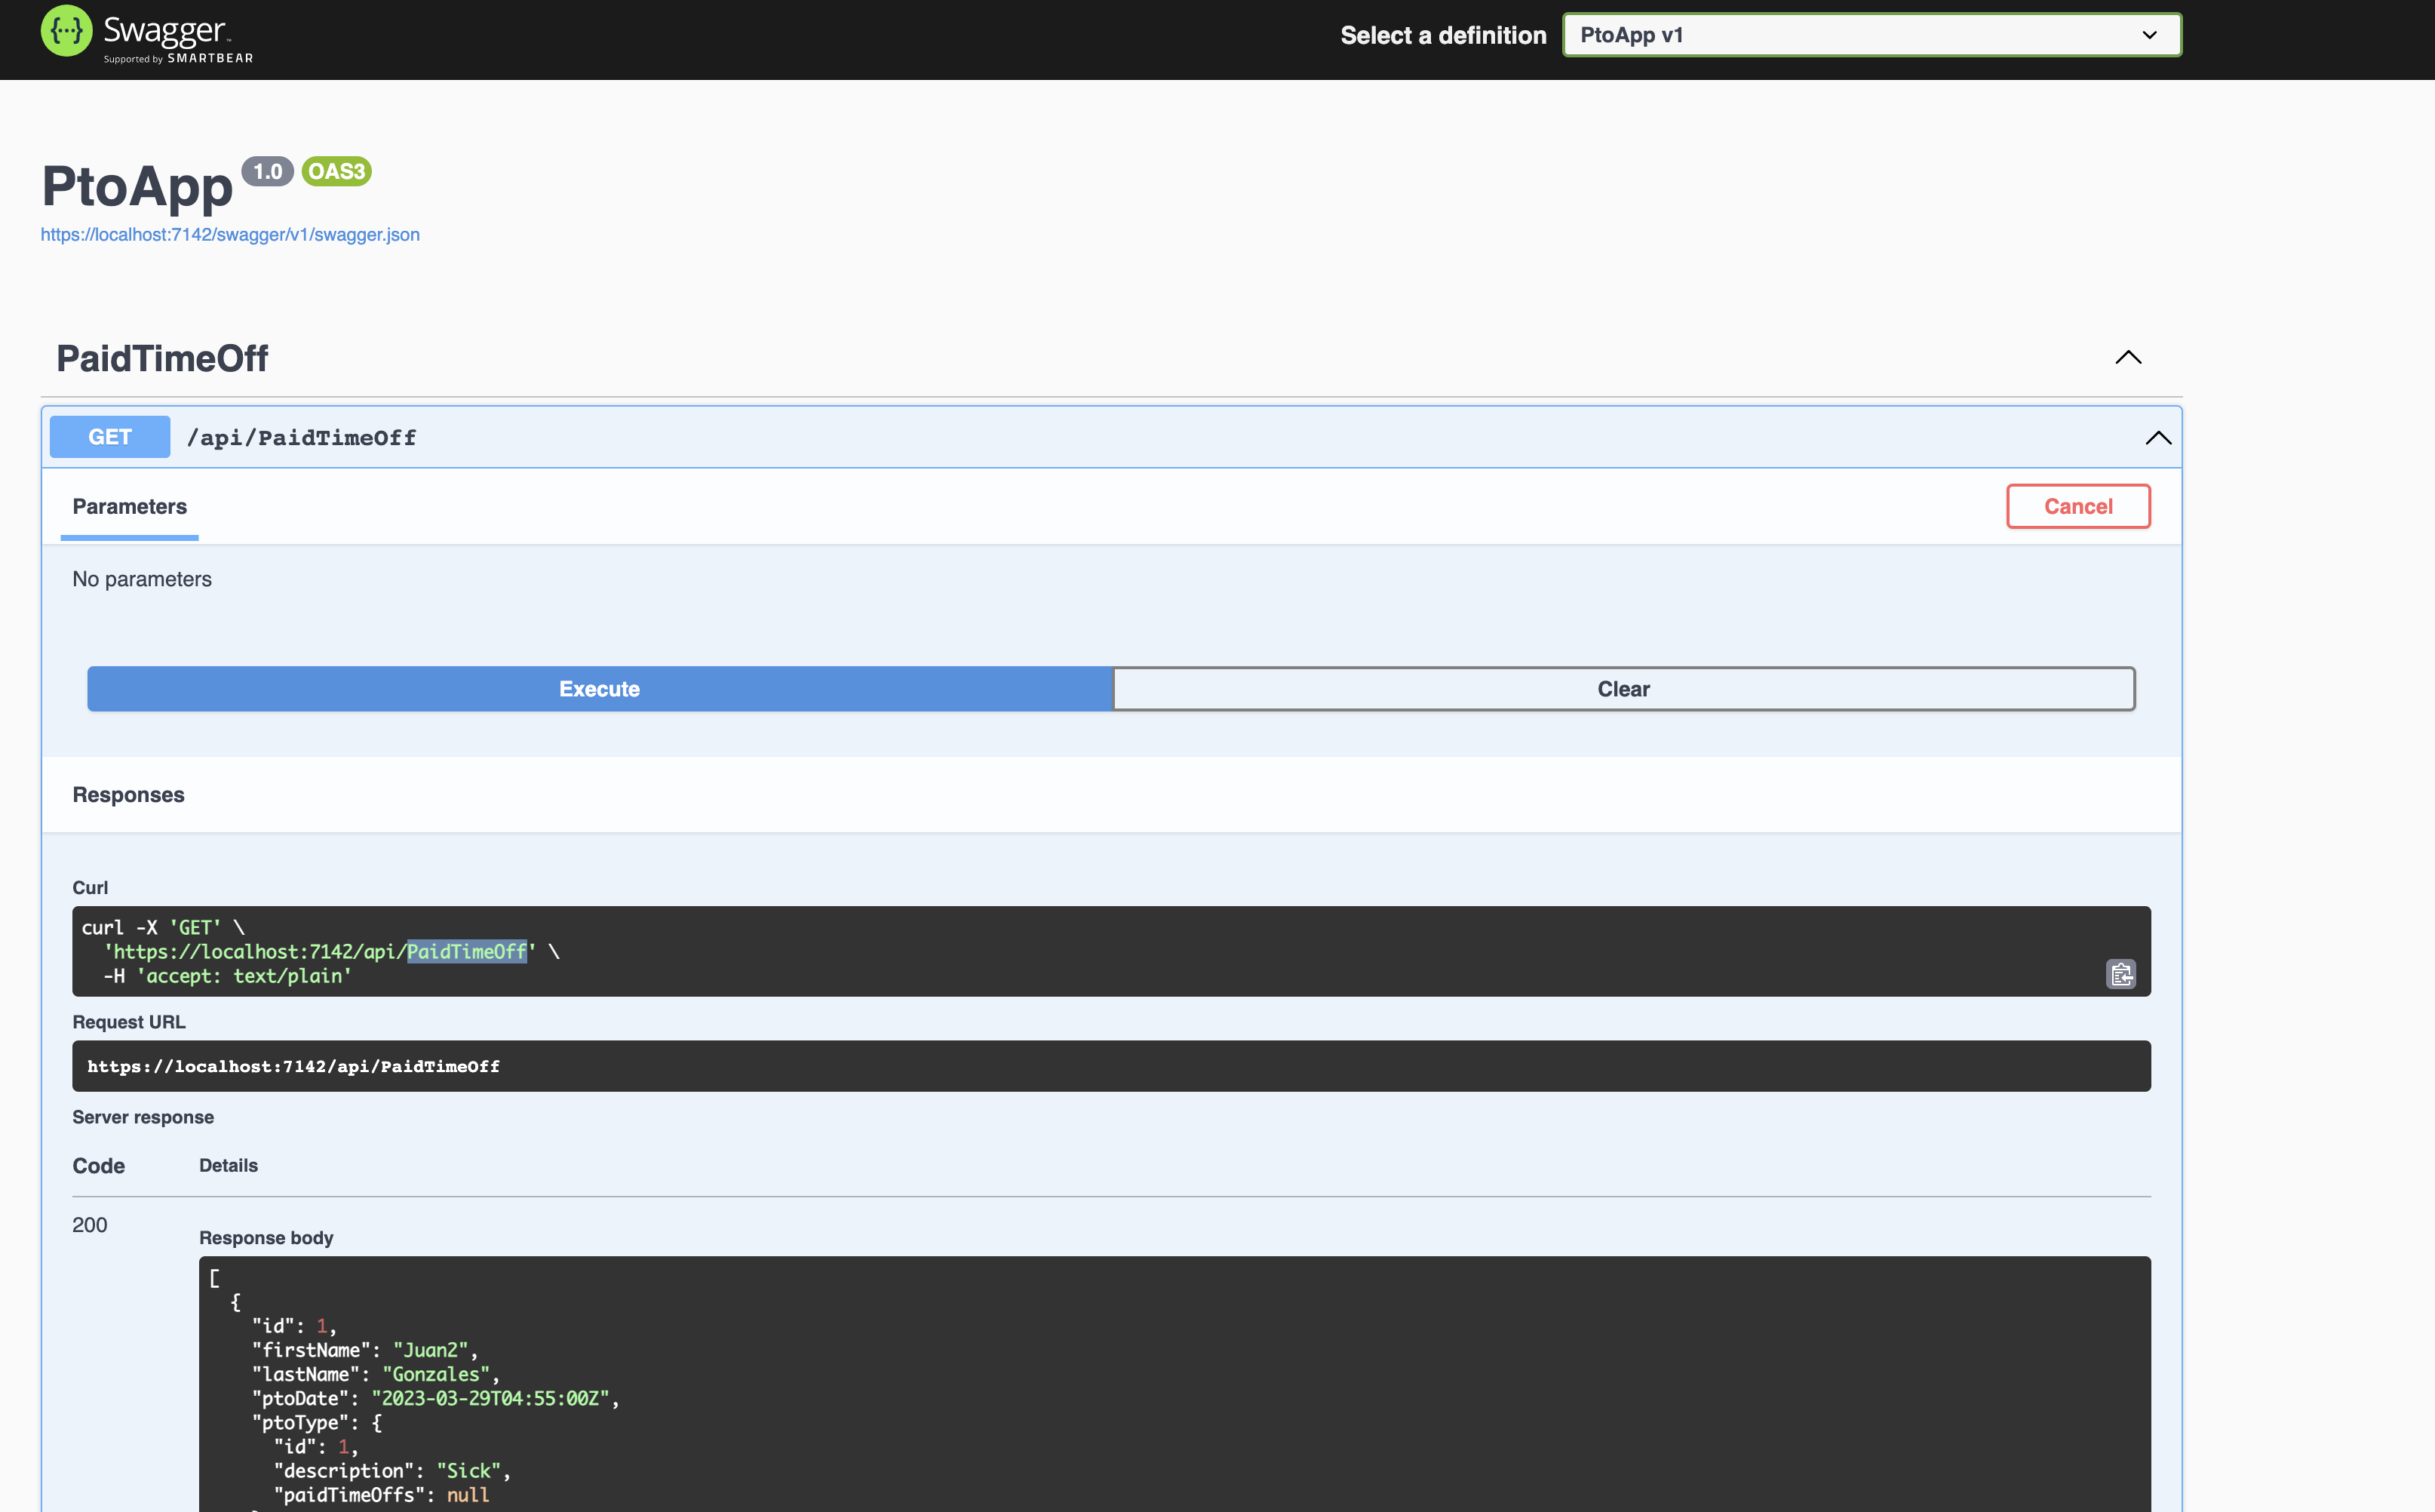Click the Code column header
The height and width of the screenshot is (1512, 2435).
coord(99,1166)
